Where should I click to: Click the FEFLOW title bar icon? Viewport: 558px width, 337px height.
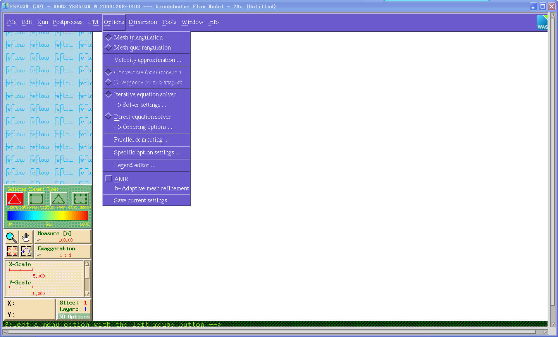(5, 6)
